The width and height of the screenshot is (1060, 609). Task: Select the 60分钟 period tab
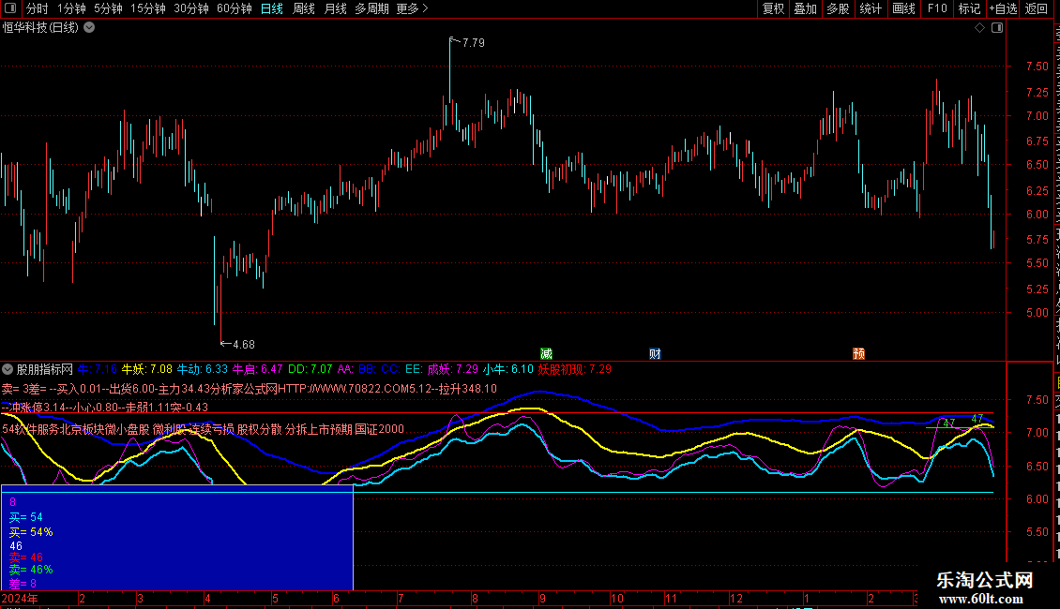click(x=234, y=8)
